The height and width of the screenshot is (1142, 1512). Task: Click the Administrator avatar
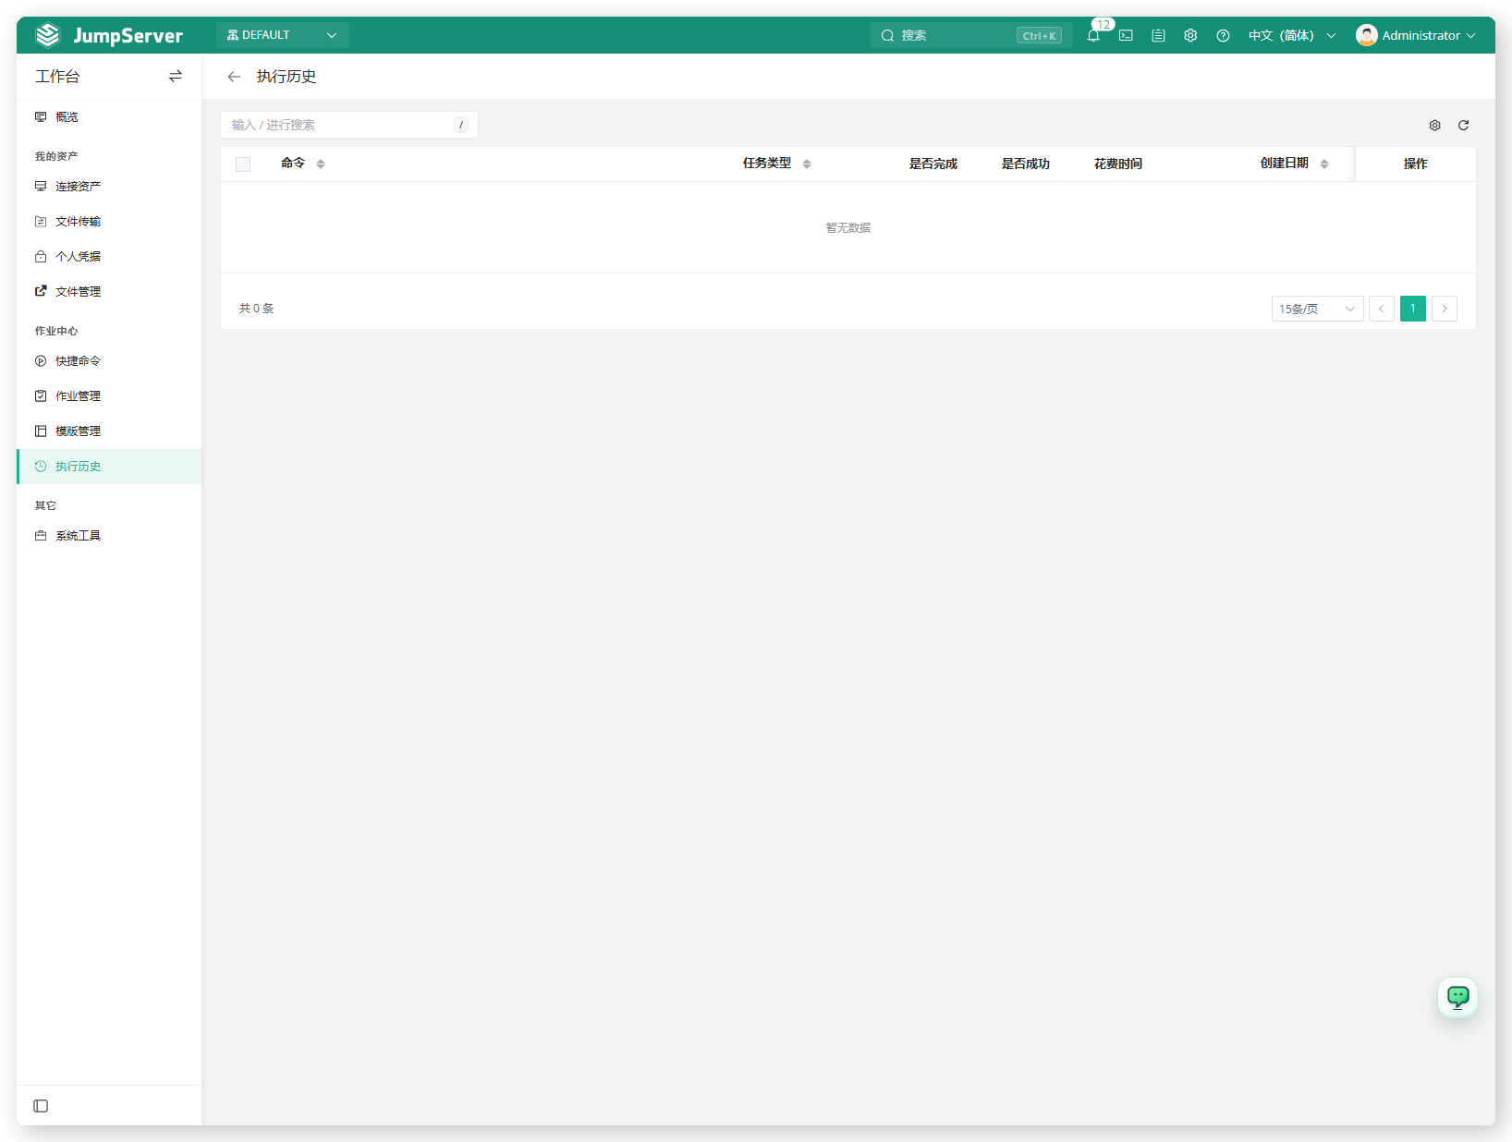1366,35
